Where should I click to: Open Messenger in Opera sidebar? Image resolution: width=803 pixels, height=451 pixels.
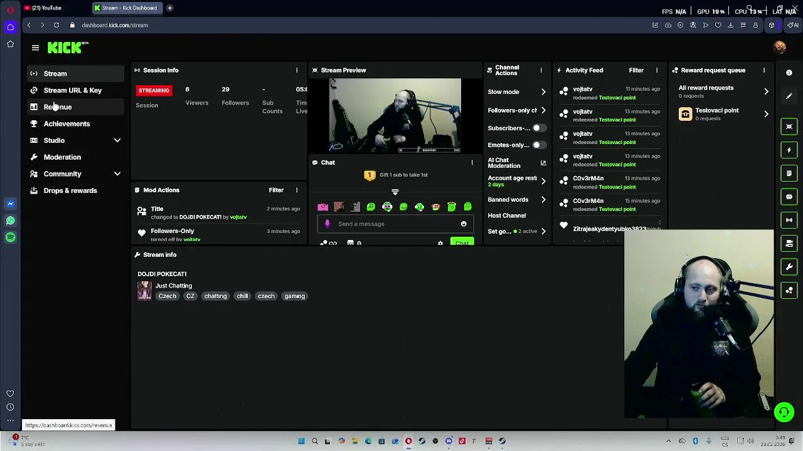(x=10, y=204)
